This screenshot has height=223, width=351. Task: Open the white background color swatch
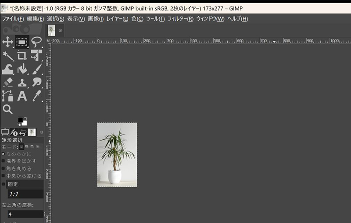pos(25,123)
